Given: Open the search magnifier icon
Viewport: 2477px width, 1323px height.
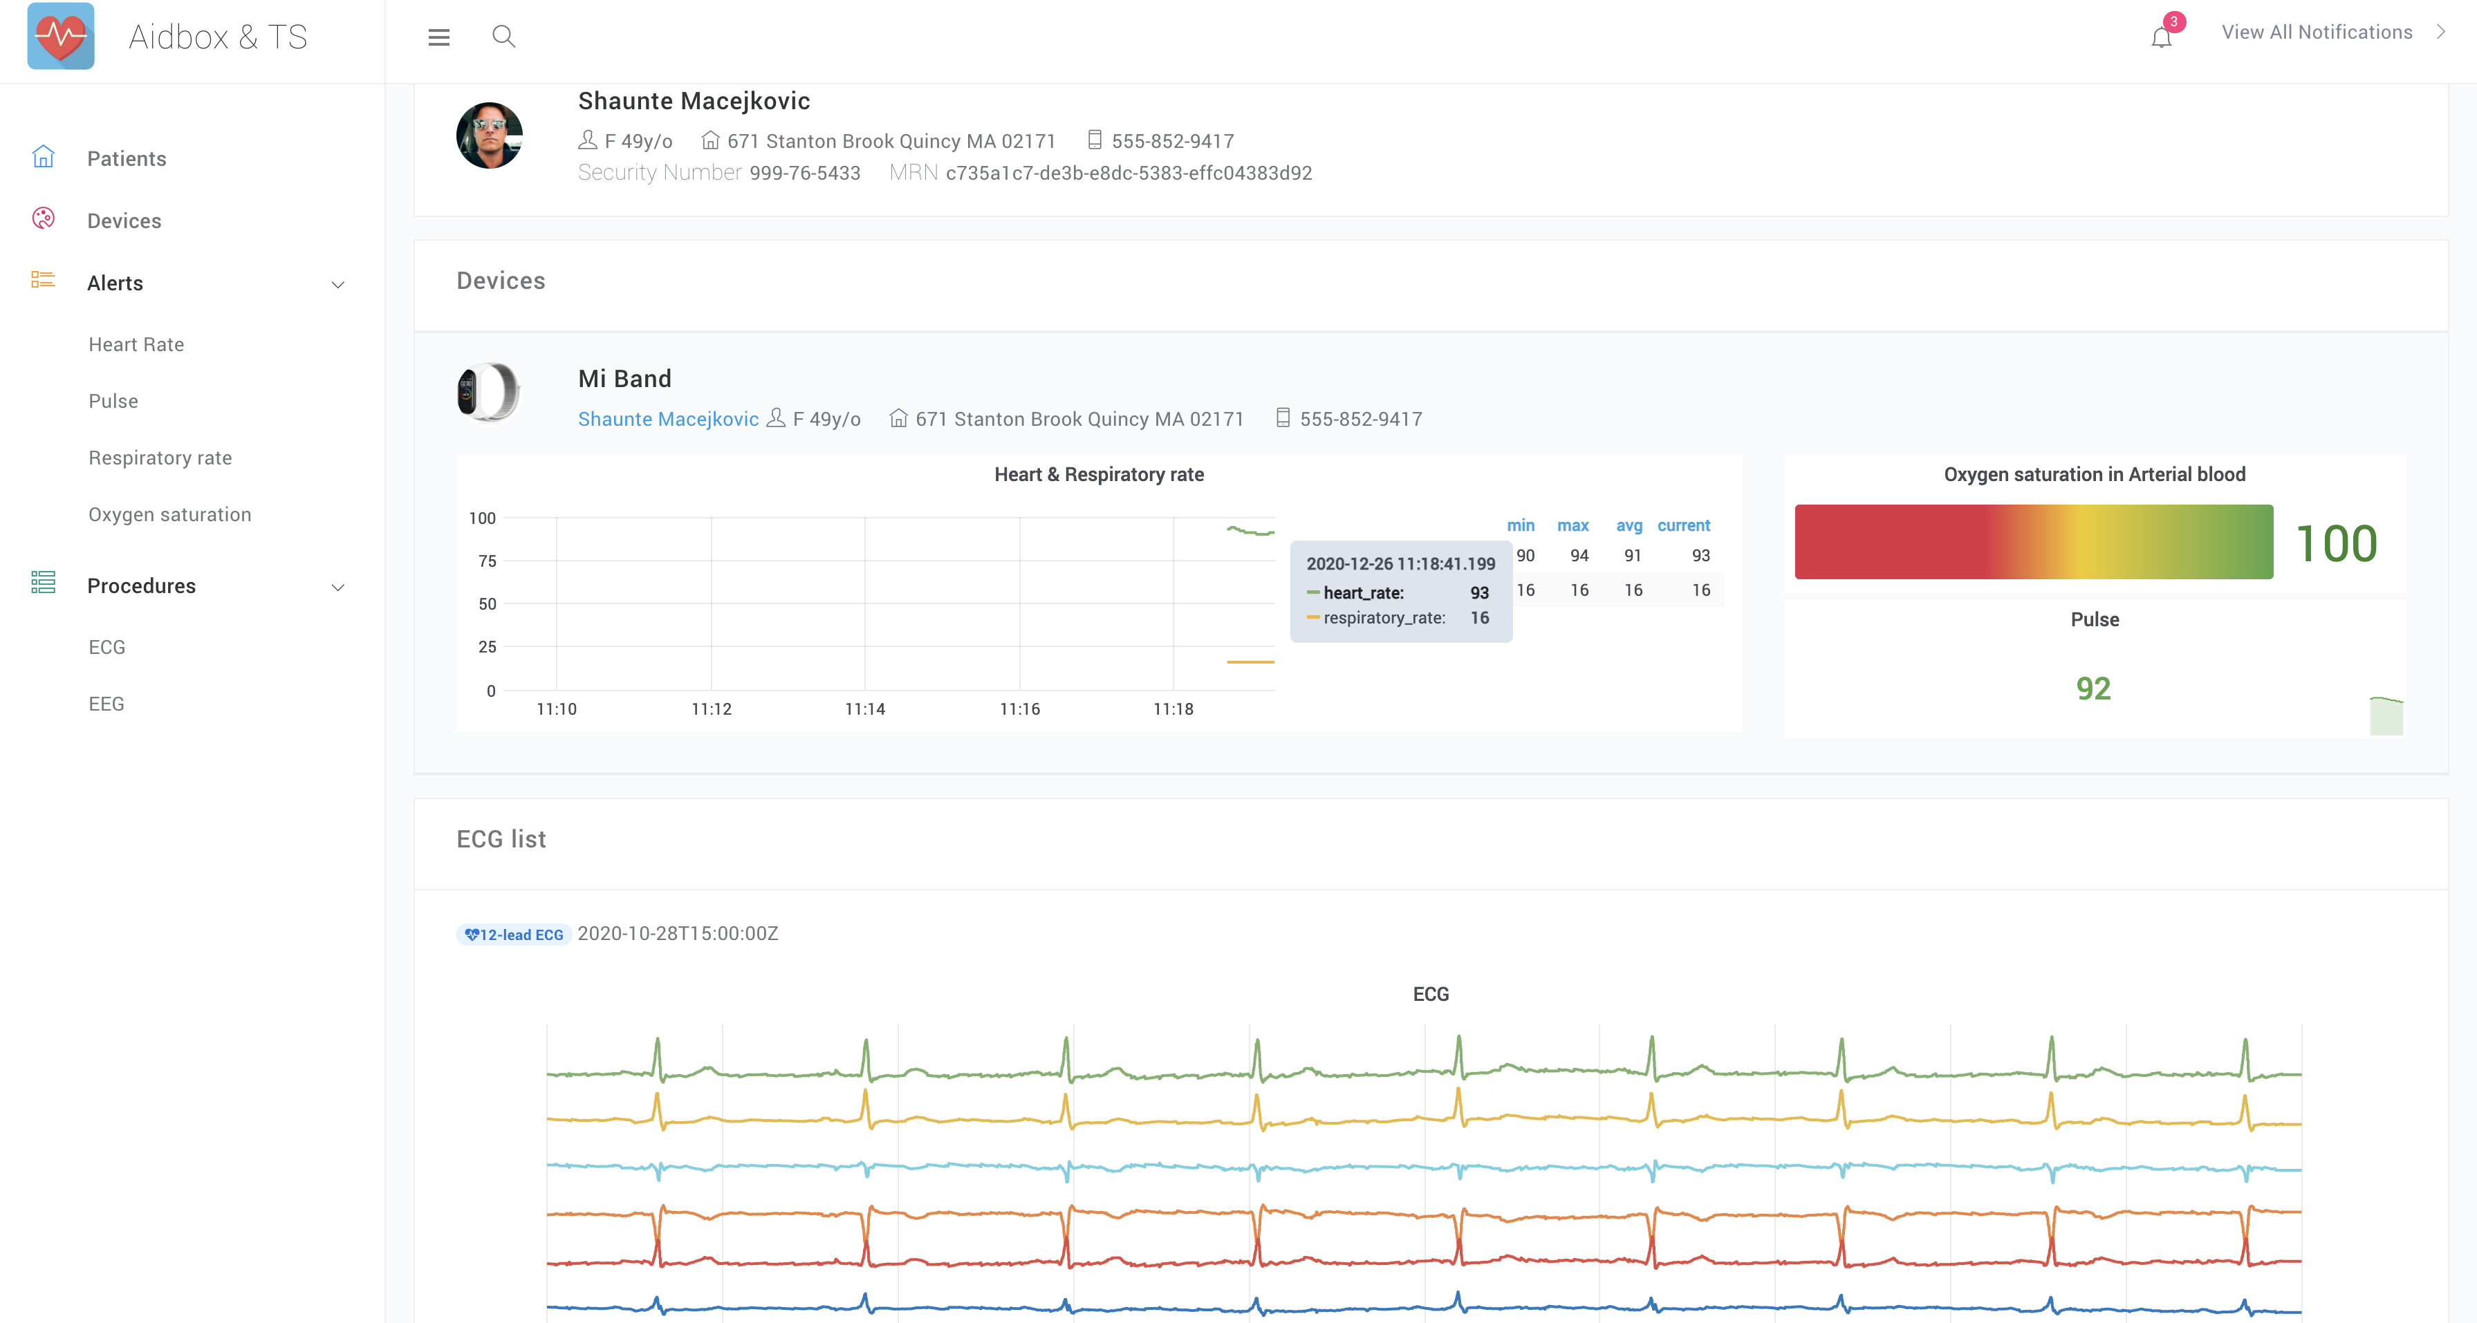Looking at the screenshot, I should pos(504,37).
